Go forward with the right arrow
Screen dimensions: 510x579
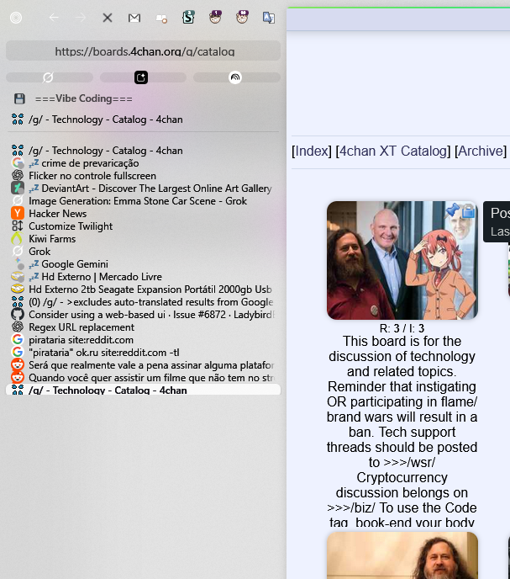click(80, 18)
